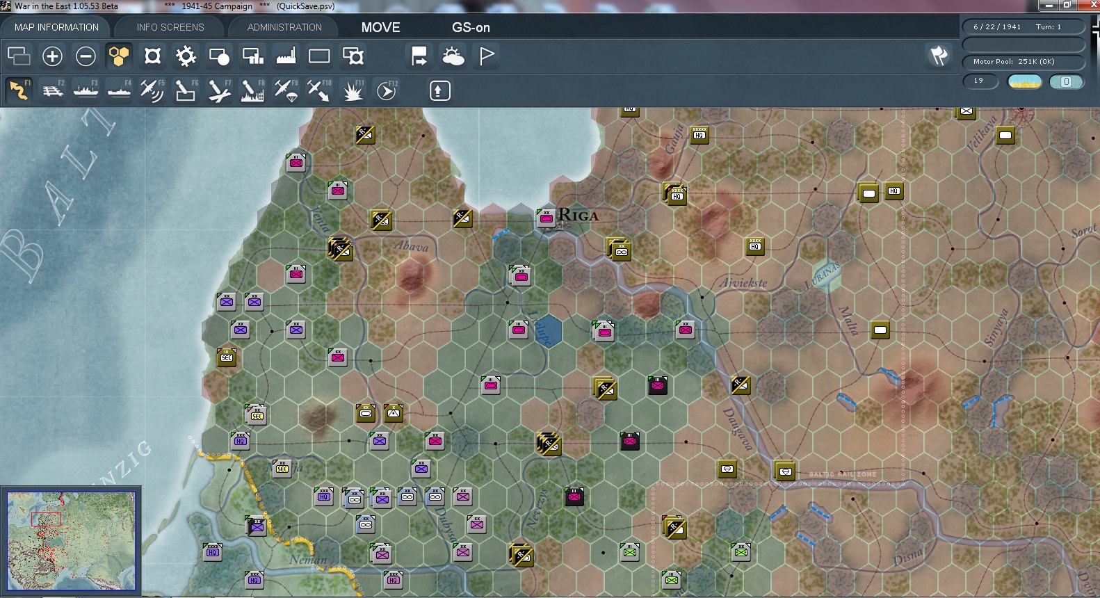Select the unit counter beside Riga label

click(546, 218)
